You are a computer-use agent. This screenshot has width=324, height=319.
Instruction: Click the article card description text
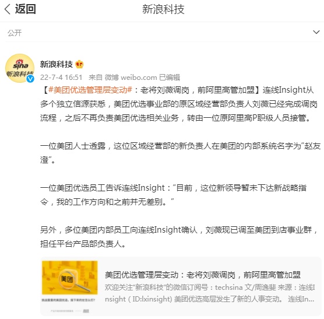[x=210, y=293]
